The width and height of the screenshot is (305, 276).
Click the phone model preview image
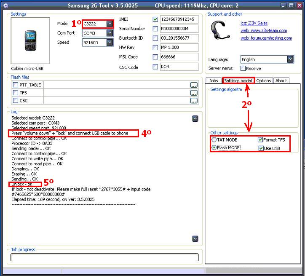(30, 40)
